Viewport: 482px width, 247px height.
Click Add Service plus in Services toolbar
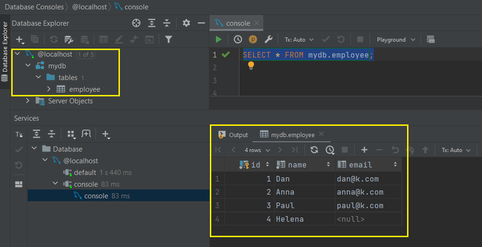coord(106,134)
